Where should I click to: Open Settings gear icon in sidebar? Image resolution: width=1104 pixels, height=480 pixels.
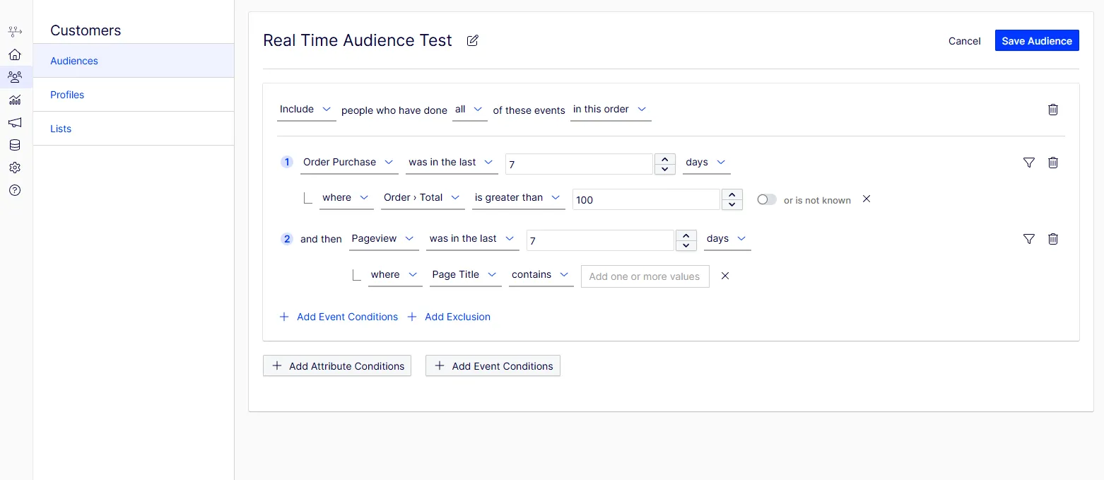pos(15,168)
